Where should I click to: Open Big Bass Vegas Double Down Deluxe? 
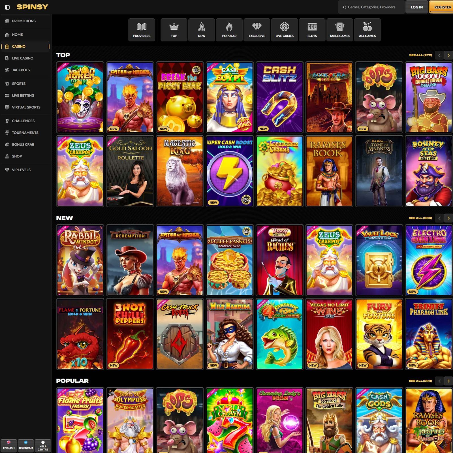coord(429,97)
